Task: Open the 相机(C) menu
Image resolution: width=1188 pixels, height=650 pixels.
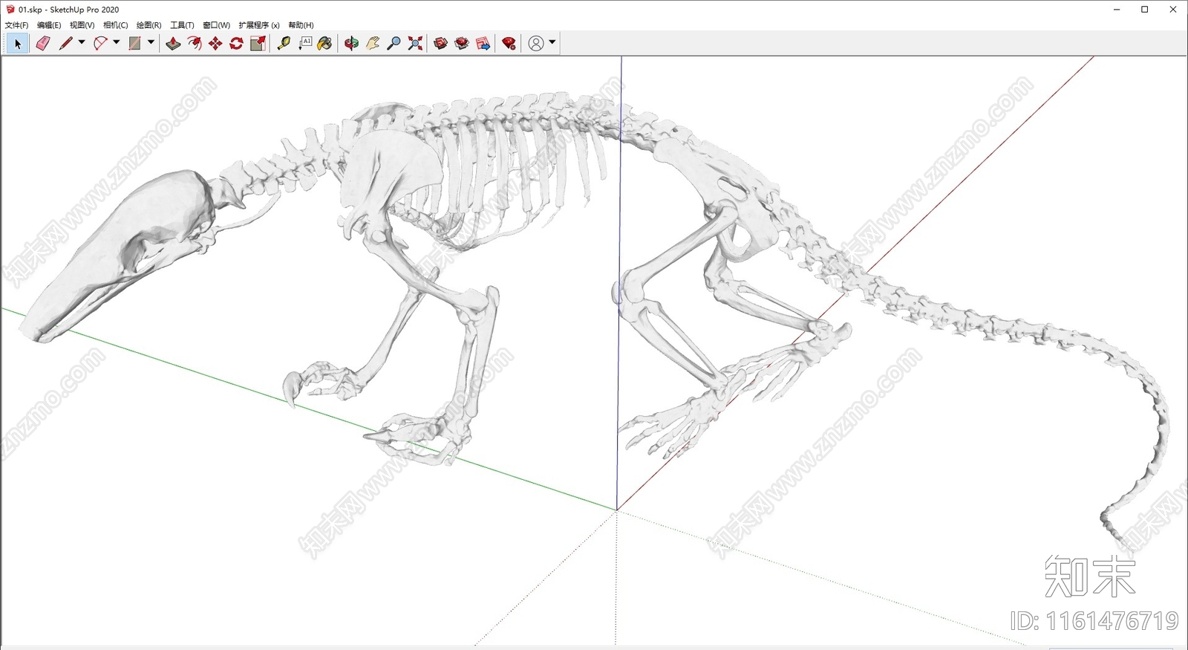Action: pos(115,25)
